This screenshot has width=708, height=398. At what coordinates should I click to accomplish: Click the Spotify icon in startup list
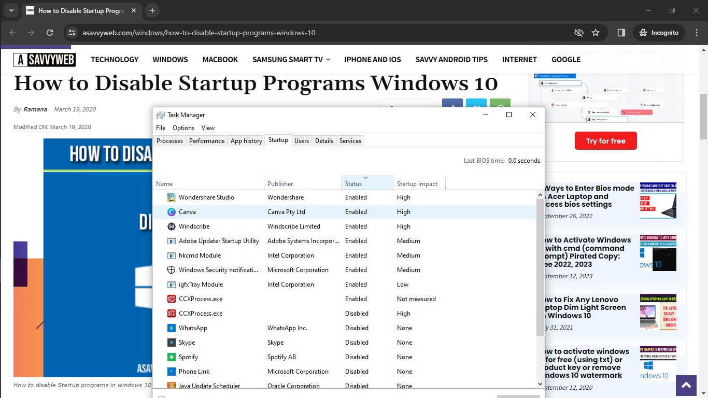point(172,357)
